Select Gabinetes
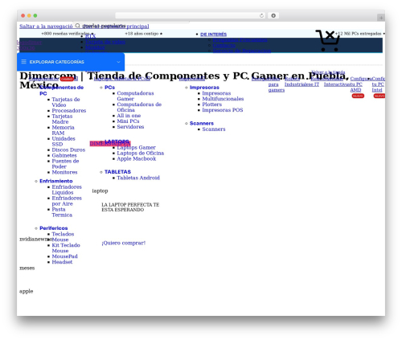This screenshot has height=340, width=402. pos(64,155)
